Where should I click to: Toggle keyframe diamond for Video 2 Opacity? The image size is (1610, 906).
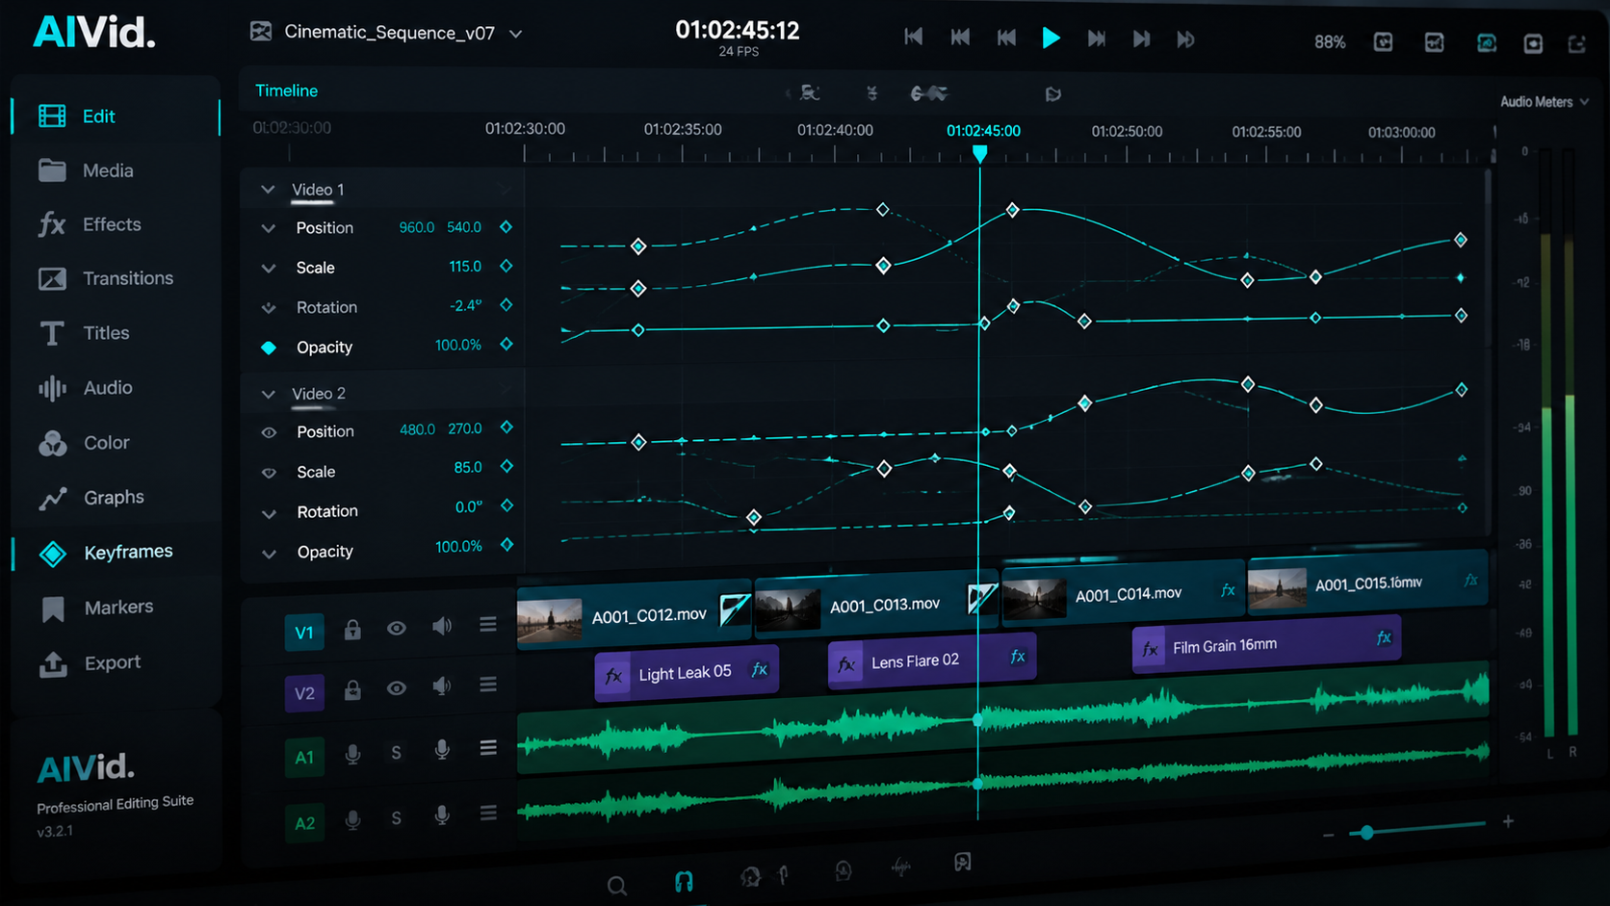(507, 545)
